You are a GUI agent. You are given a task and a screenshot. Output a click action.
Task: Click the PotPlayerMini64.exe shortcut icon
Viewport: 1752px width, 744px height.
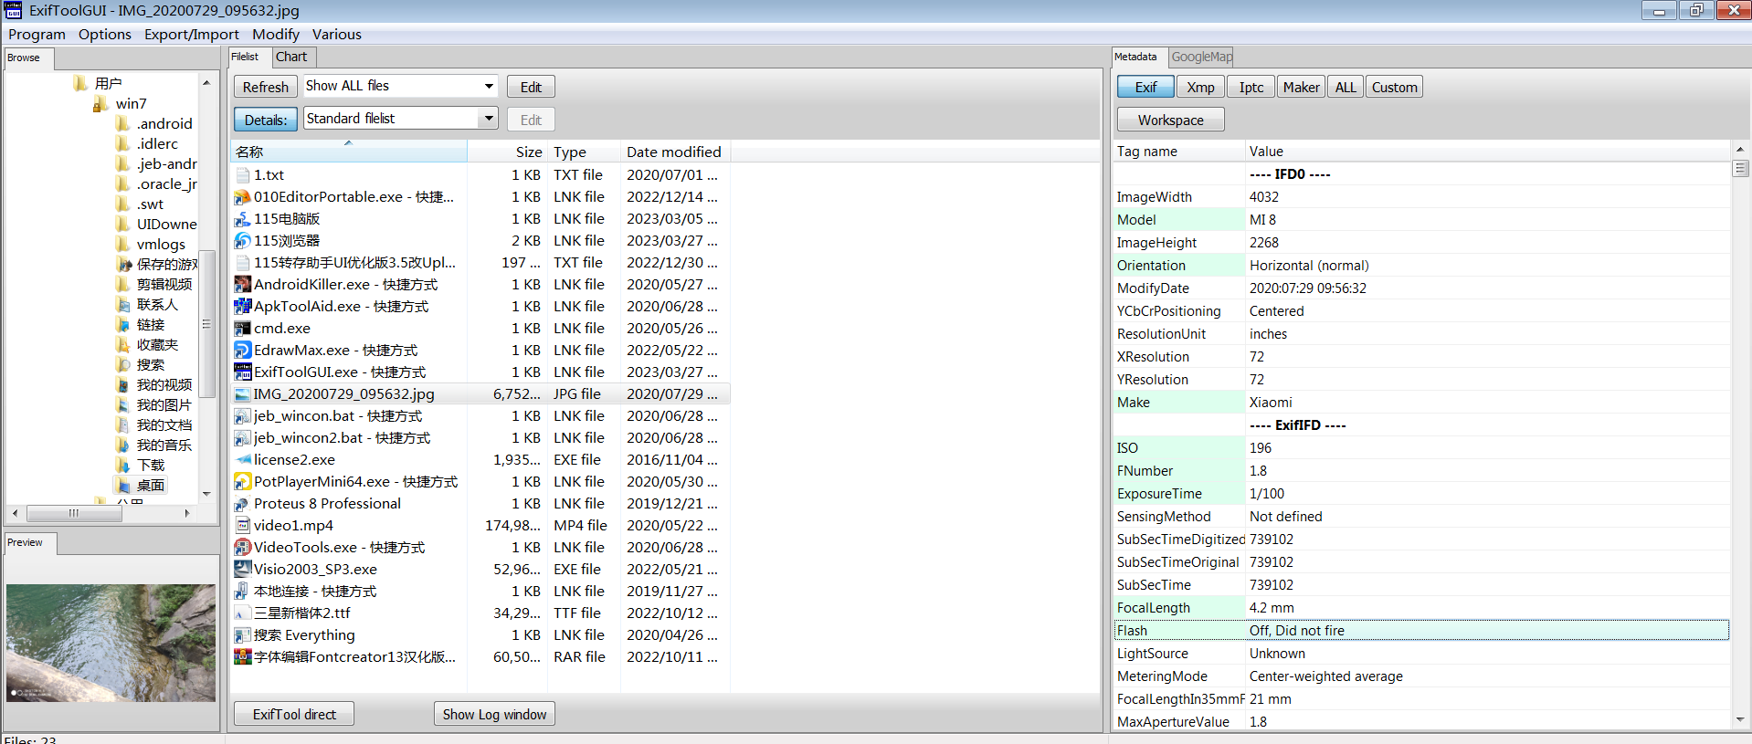[242, 482]
